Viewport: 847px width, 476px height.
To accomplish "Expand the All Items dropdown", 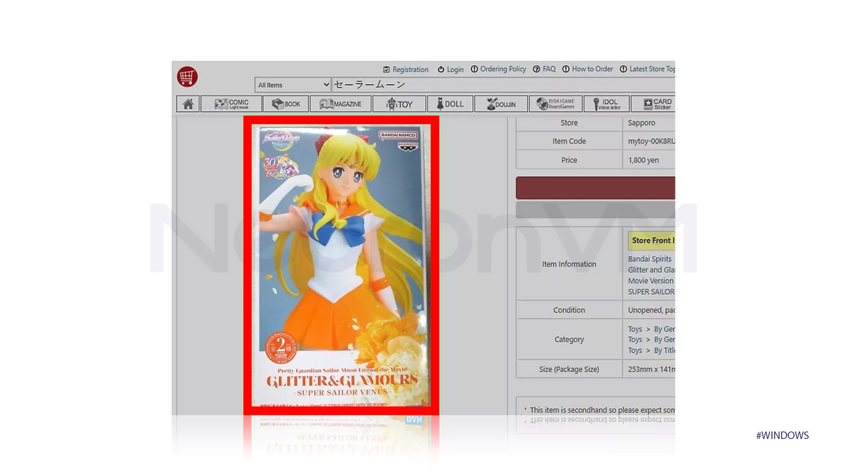I will click(293, 85).
